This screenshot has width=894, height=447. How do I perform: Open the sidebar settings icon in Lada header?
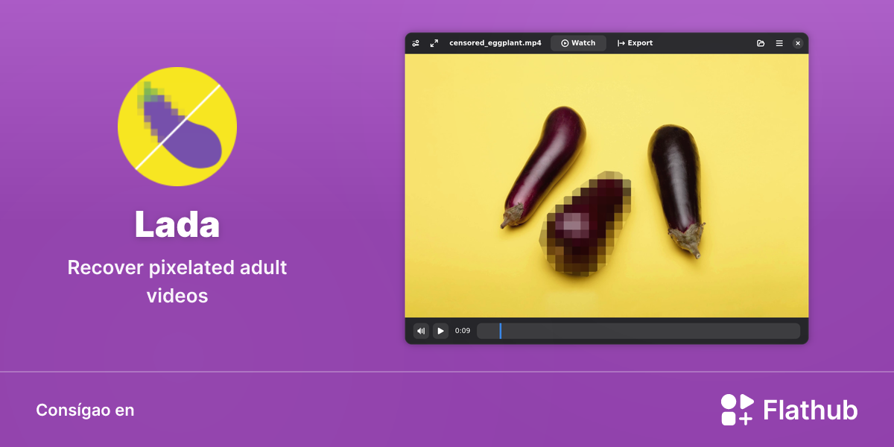pyautogui.click(x=416, y=43)
